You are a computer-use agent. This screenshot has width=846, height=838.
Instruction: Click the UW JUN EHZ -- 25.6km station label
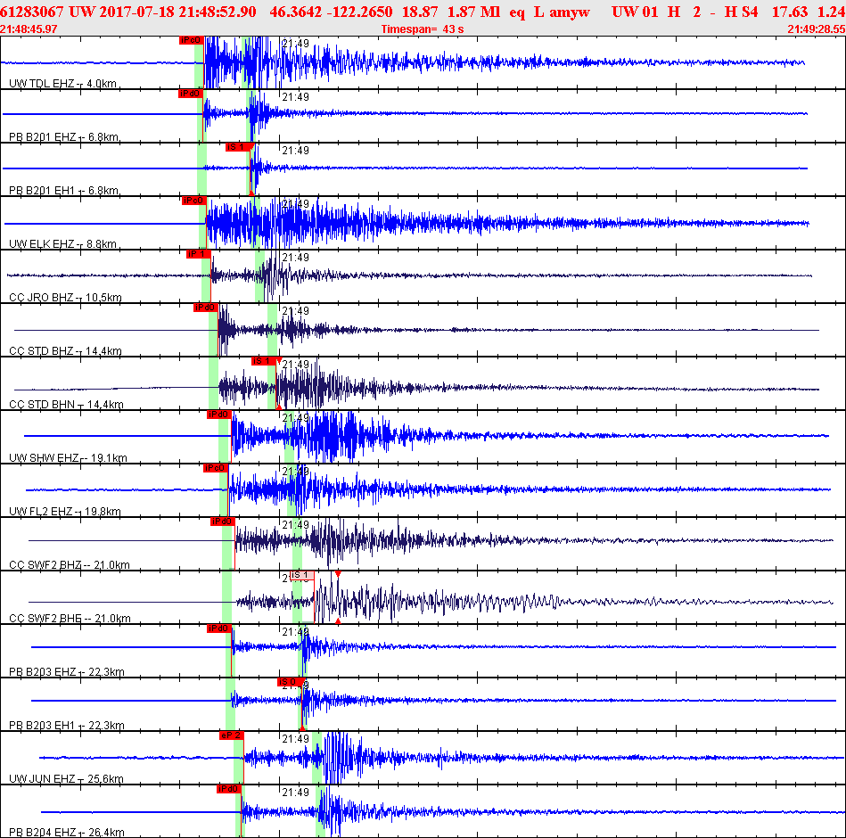click(66, 778)
